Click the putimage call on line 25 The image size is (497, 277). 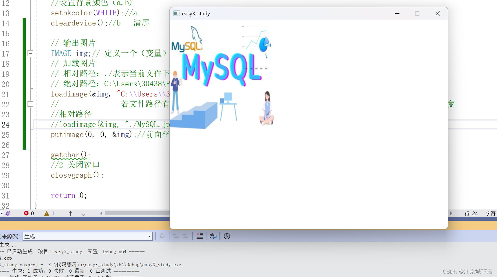coord(93,134)
